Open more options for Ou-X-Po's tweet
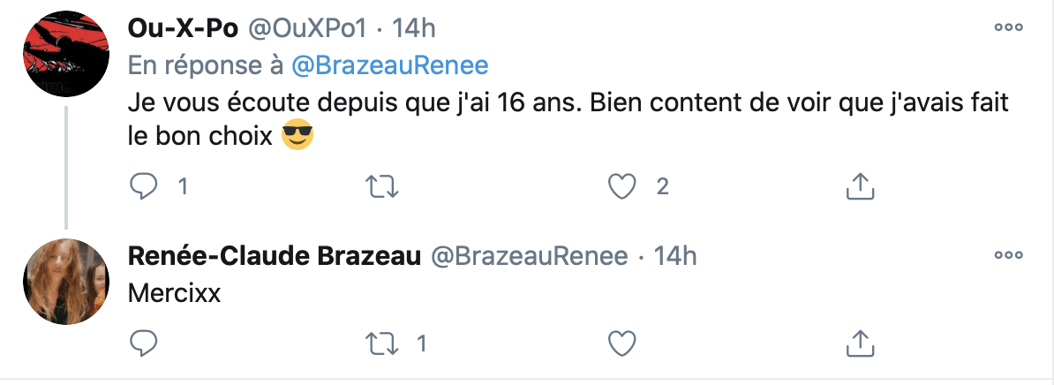 click(x=1008, y=27)
